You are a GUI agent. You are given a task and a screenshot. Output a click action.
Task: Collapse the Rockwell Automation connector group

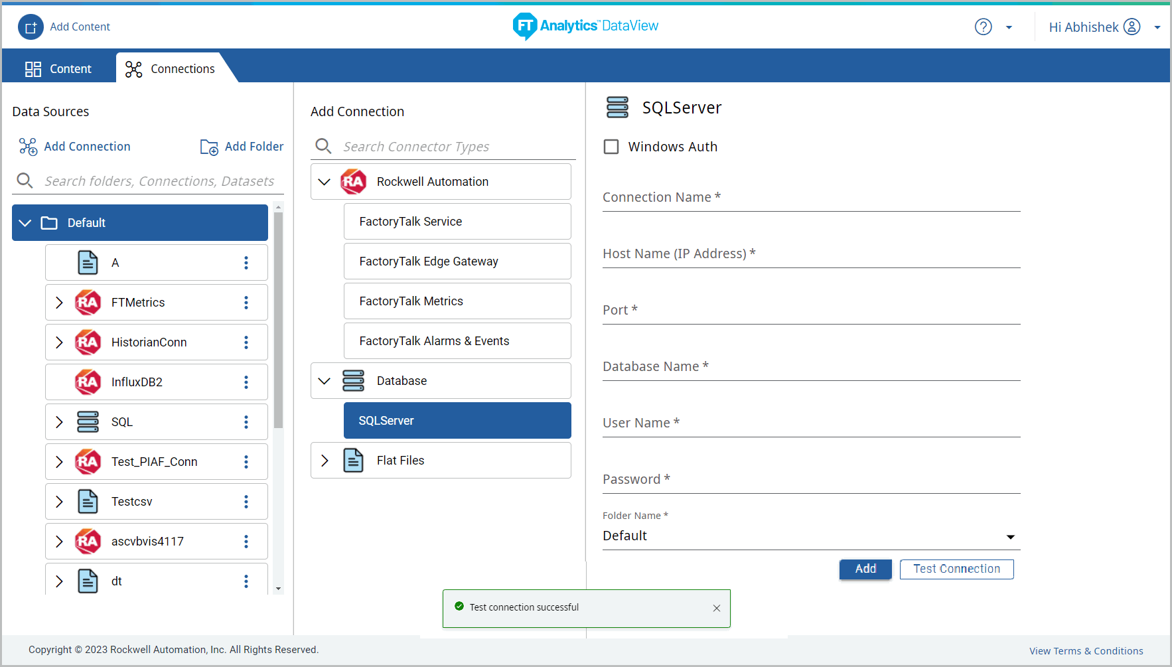(325, 182)
